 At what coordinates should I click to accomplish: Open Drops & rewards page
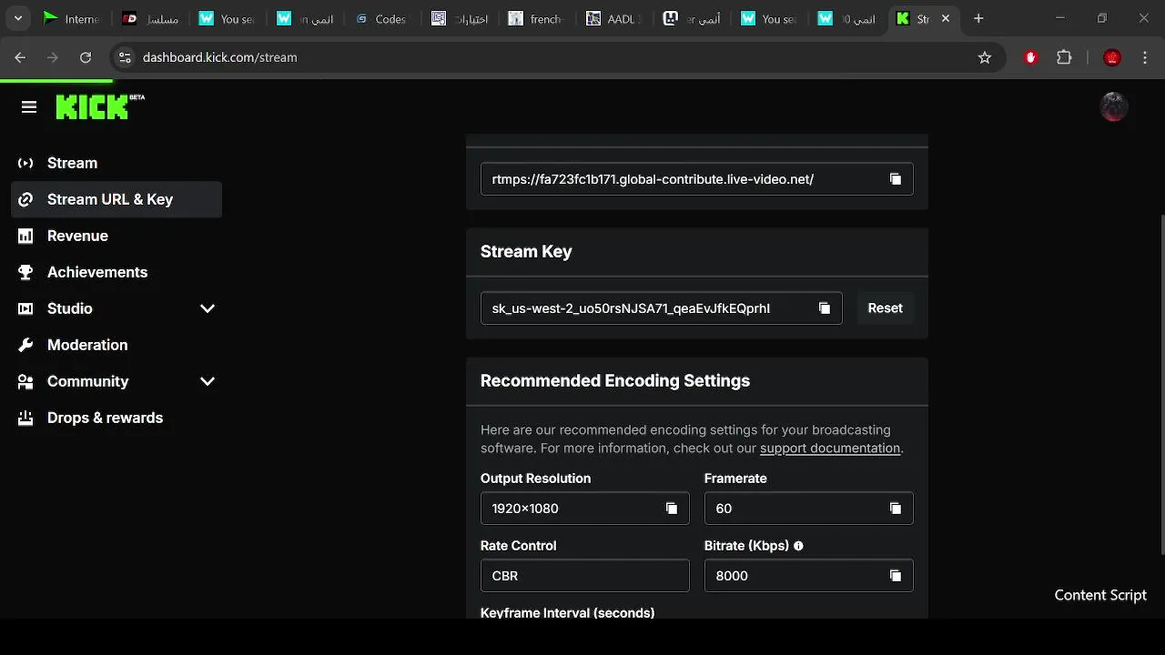(105, 418)
